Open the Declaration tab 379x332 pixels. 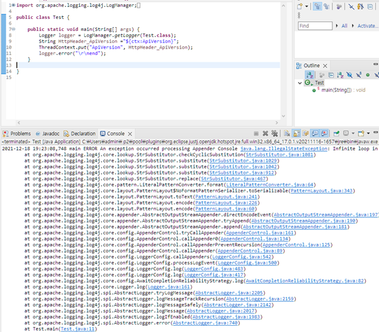[79, 134]
